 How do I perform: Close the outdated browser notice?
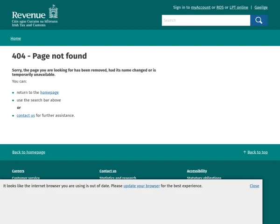254,186
